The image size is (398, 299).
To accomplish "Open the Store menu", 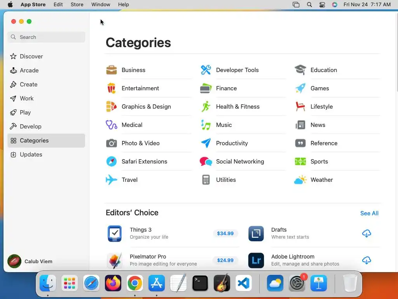I will [x=77, y=5].
